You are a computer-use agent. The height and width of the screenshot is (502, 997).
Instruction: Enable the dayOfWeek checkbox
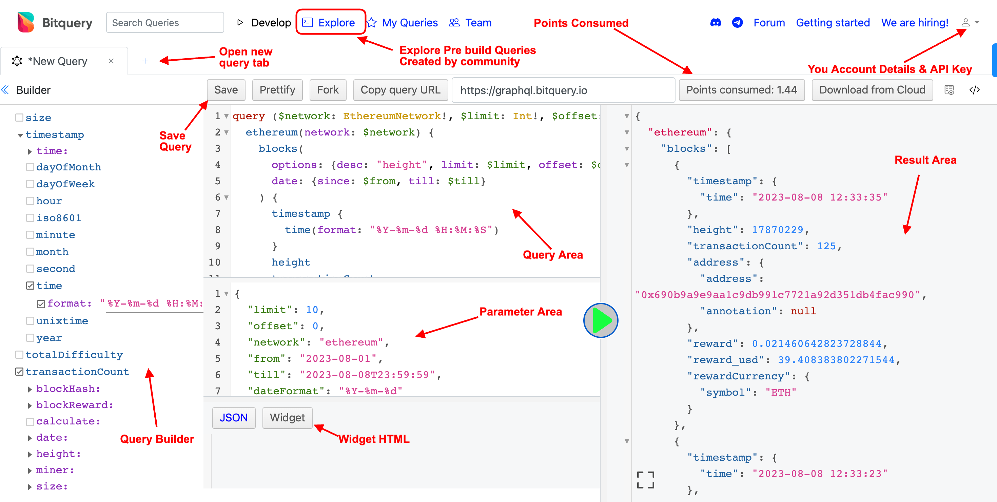[x=30, y=184]
